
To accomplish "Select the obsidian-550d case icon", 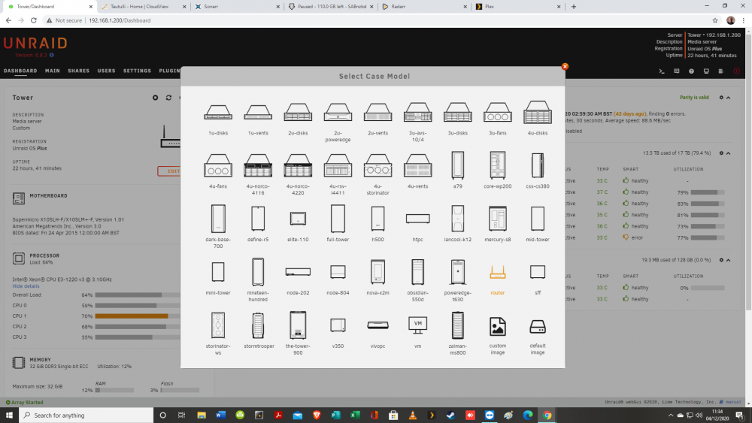I will click(417, 272).
